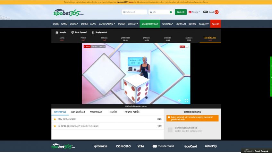Open the Sonuçlar results chart icon

pos(57,32)
